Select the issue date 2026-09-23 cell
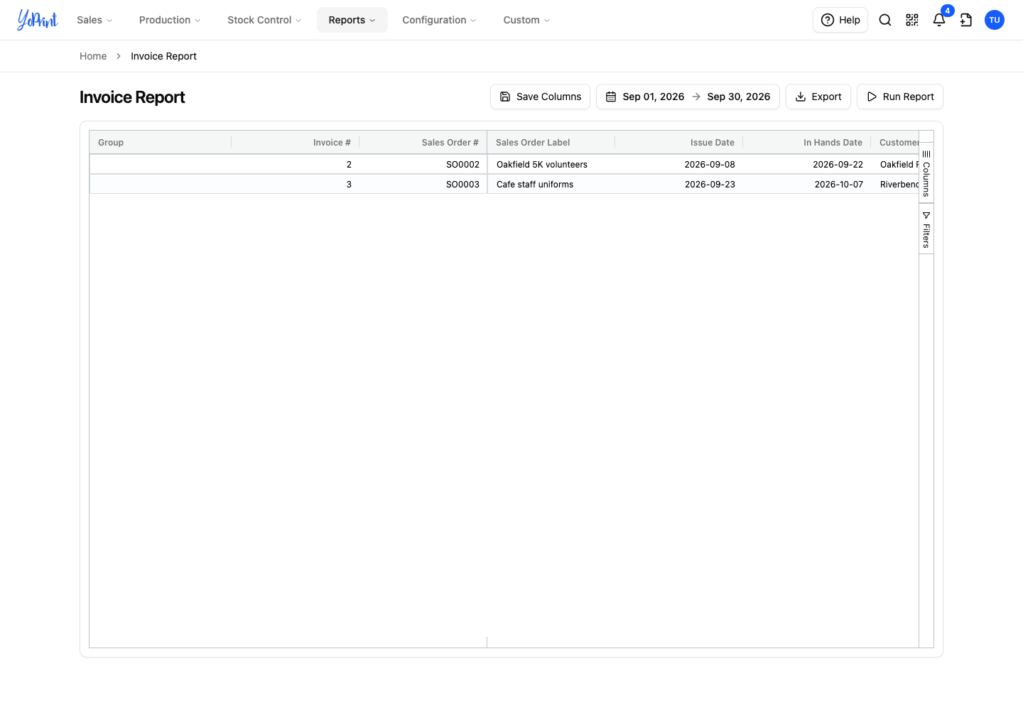 679,185
